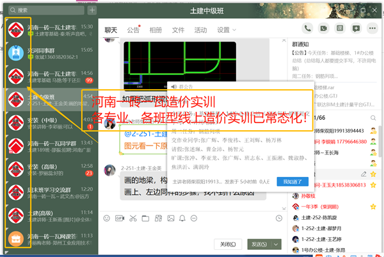The width and height of the screenshot is (384, 257).
Task: Start a video call in the group
Action: click(324, 28)
